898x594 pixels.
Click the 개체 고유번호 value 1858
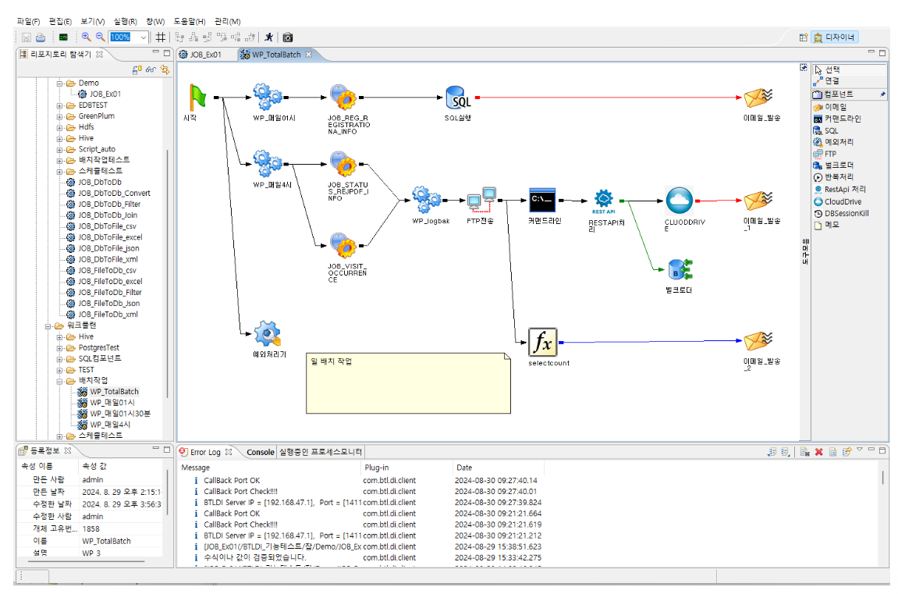click(91, 528)
